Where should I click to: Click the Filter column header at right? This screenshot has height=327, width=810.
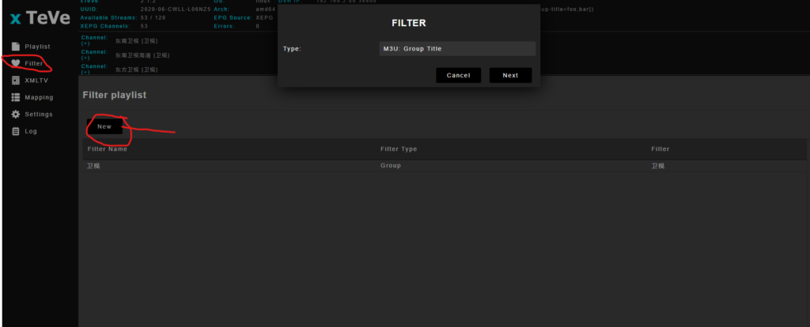click(660, 149)
